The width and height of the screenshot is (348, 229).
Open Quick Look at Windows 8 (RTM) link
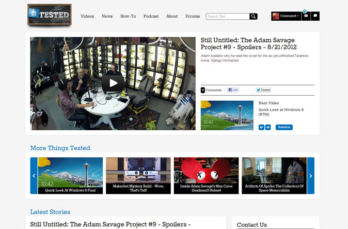[x=281, y=112]
